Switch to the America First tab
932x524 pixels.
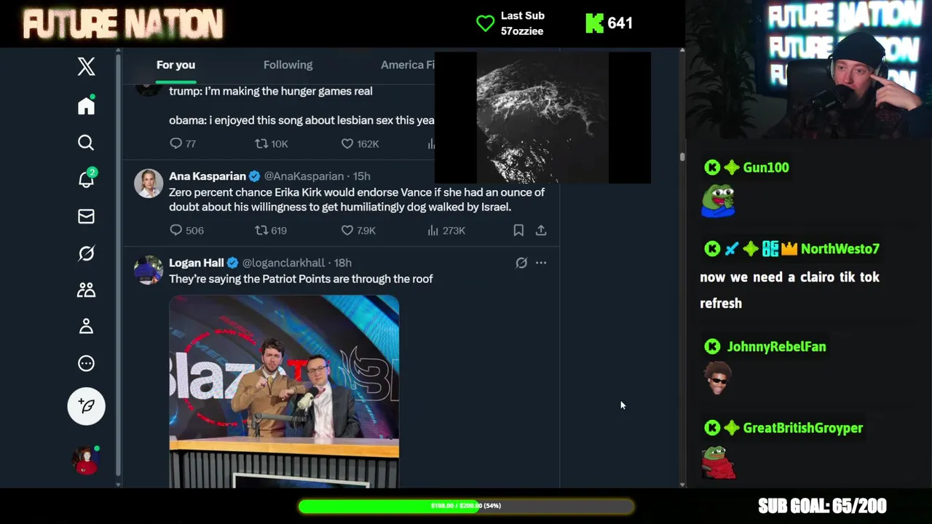coord(407,65)
